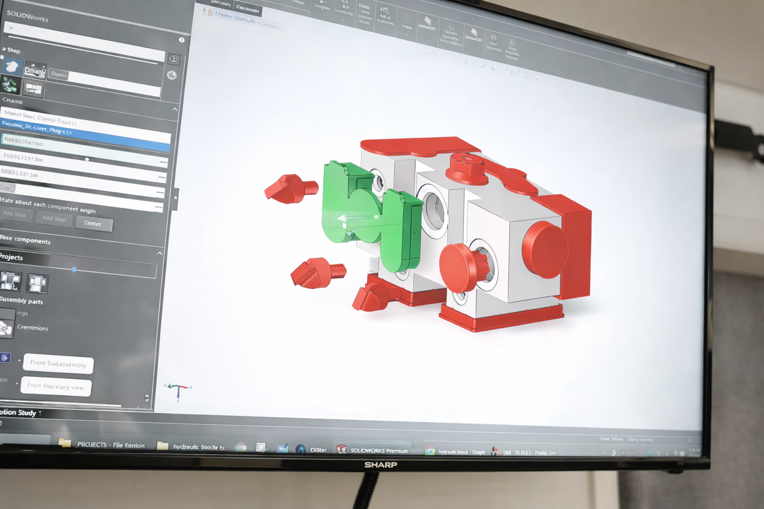Click the second Add Step button

point(54,218)
